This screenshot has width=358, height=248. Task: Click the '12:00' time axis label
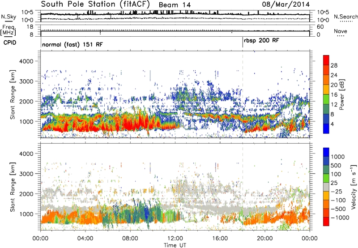coord(175,239)
